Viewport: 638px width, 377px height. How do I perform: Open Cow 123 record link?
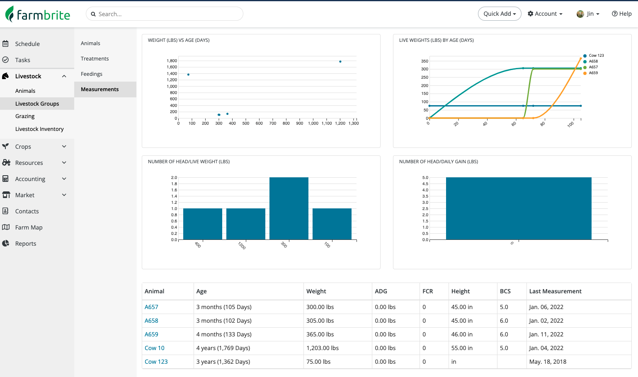[x=156, y=362]
